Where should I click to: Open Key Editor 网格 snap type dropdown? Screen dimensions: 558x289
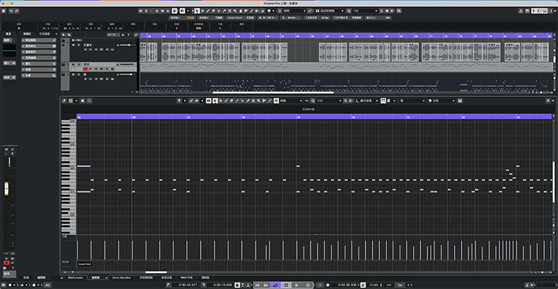click(291, 101)
